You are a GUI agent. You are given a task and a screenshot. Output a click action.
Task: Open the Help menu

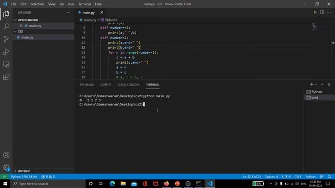coord(98,4)
